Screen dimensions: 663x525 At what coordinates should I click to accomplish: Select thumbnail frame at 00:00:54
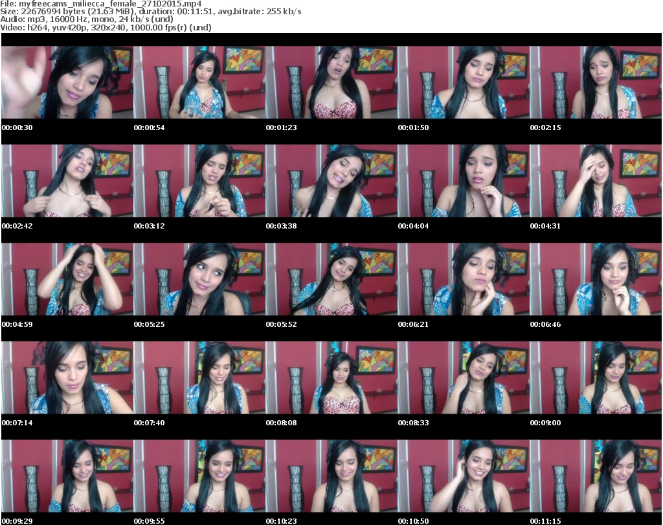[x=199, y=82]
